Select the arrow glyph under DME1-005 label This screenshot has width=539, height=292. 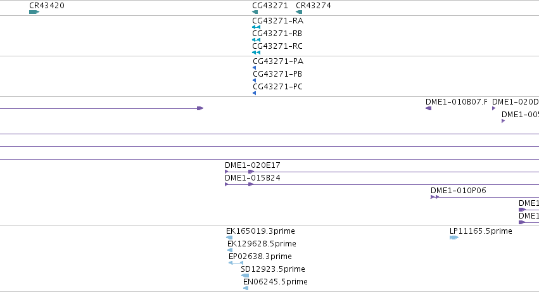[x=504, y=121]
